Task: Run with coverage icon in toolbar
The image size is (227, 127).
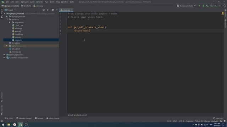Action: click(207, 6)
